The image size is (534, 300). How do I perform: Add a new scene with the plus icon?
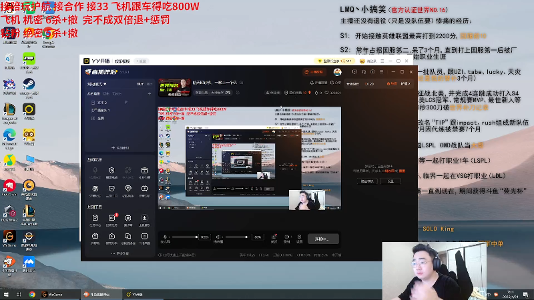point(149,93)
